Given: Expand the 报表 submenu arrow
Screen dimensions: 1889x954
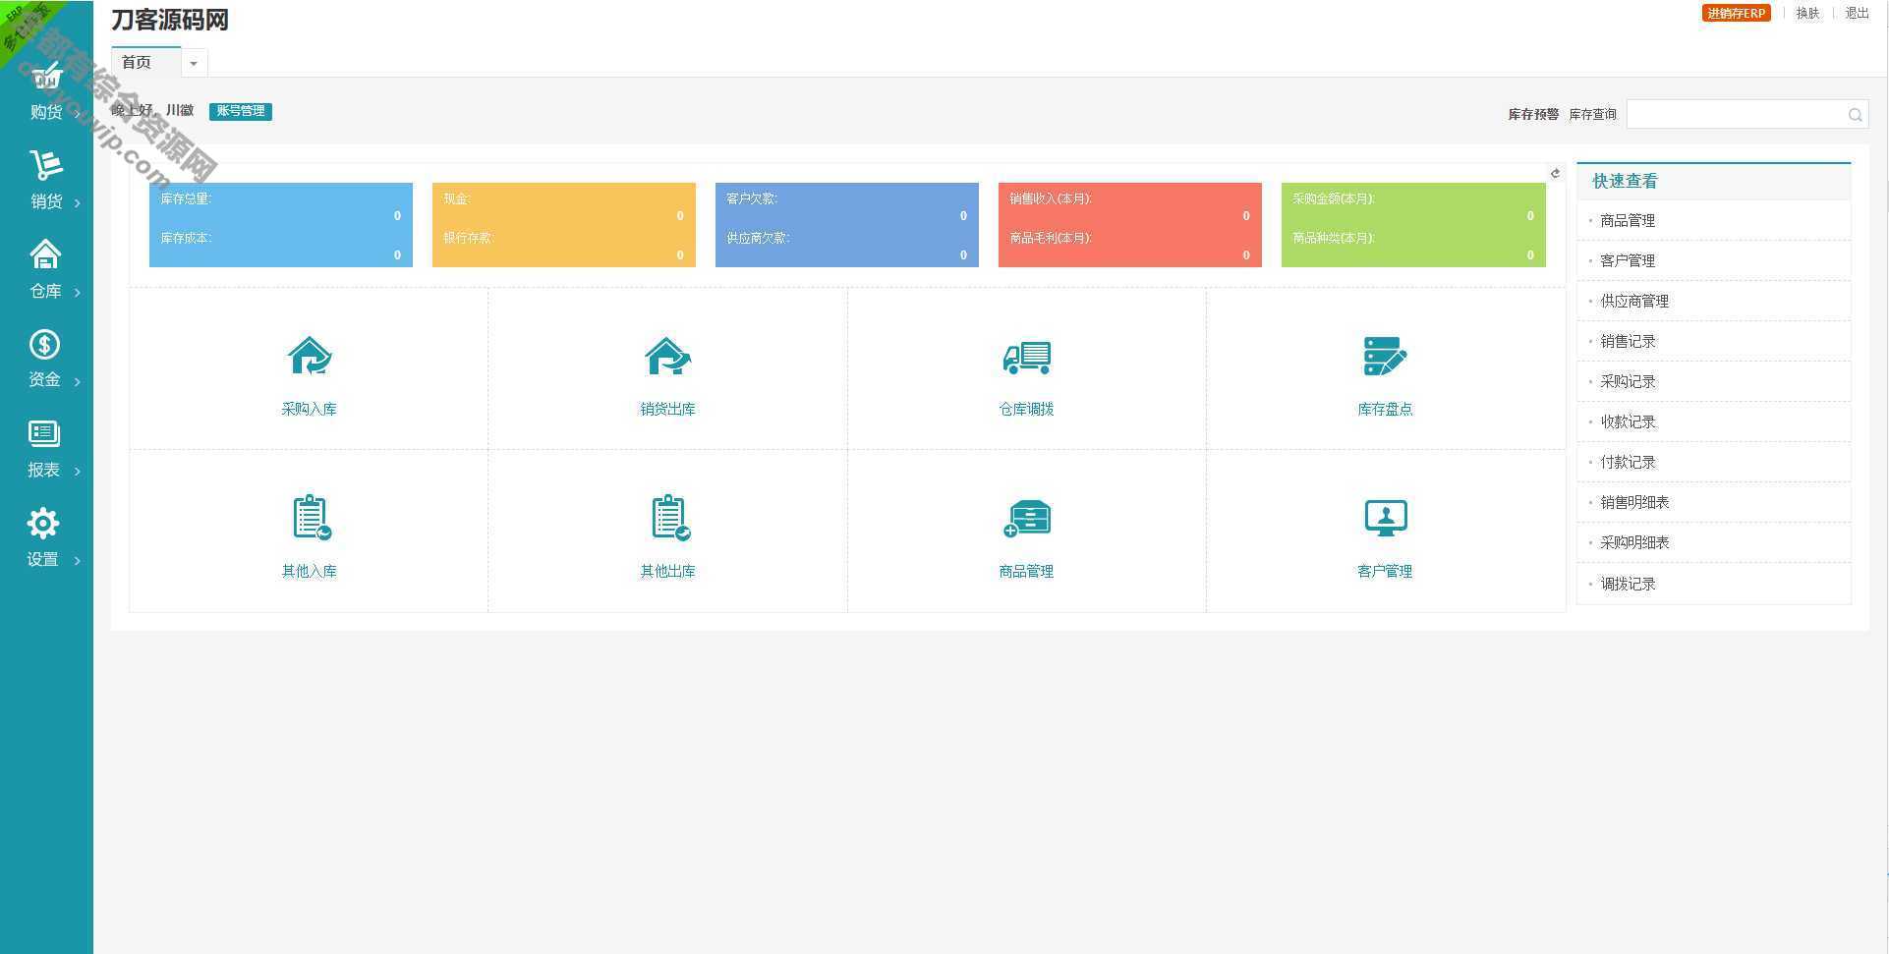Looking at the screenshot, I should (78, 471).
